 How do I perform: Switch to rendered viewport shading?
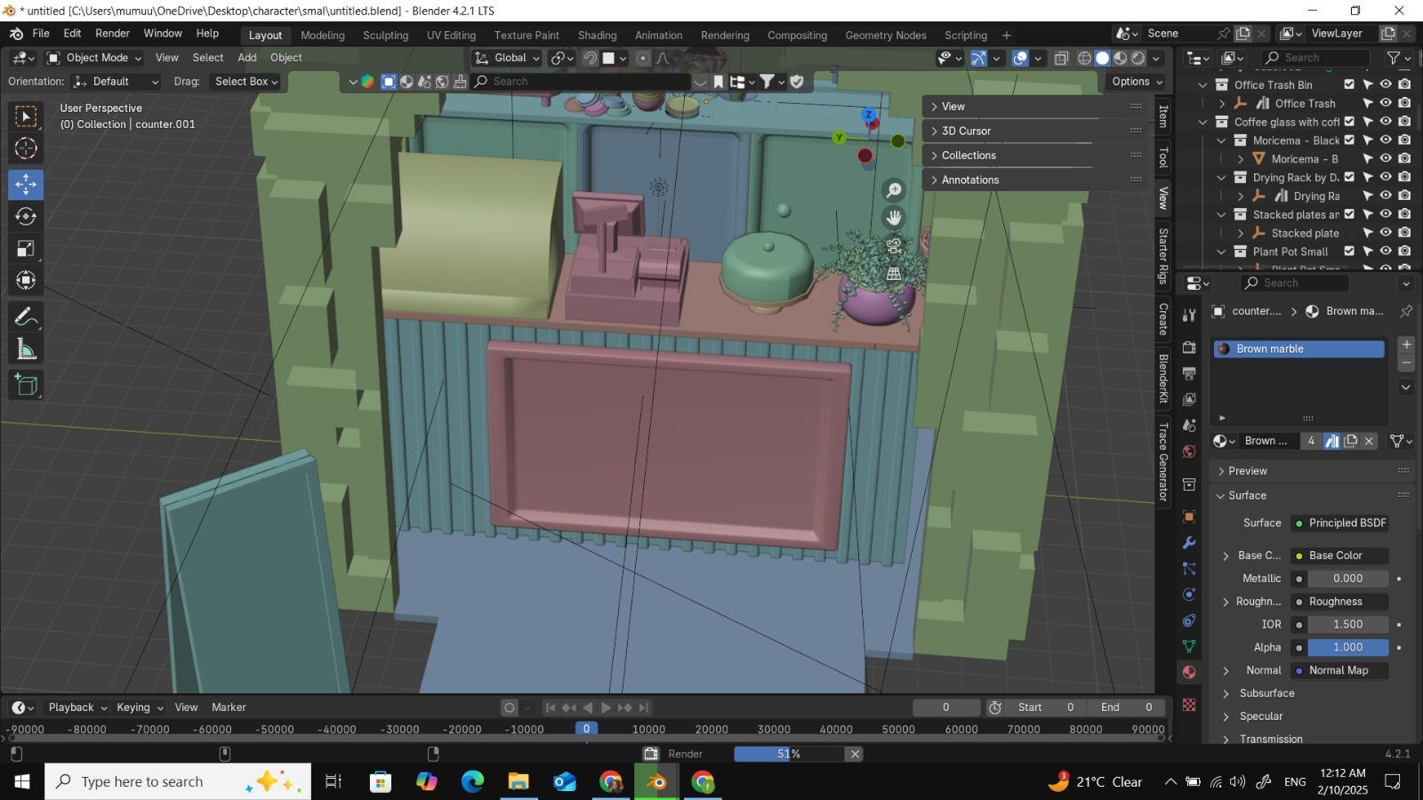(x=1138, y=59)
